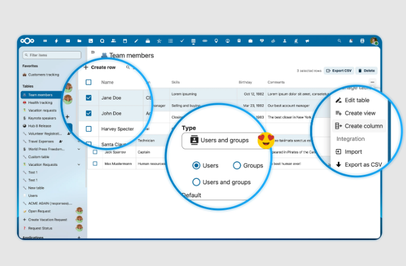Uncheck the John Doe row checkbox
Viewport: 406px width, 266px height.
pyautogui.click(x=88, y=113)
